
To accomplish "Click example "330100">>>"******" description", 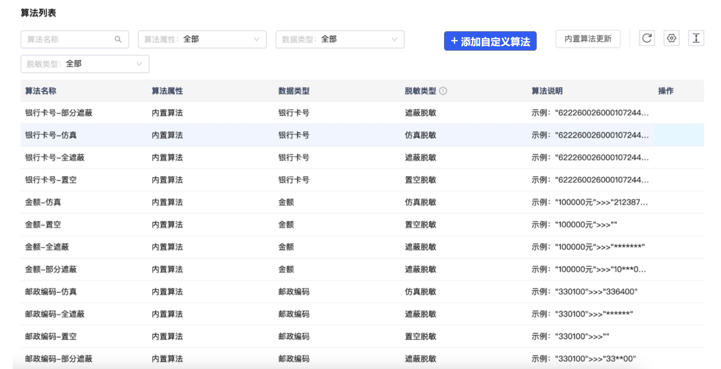I will pyautogui.click(x=582, y=314).
